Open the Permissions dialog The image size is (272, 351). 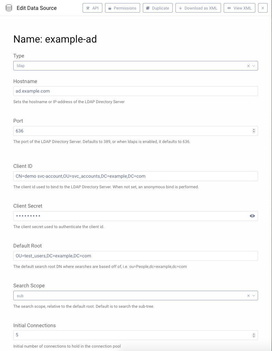pyautogui.click(x=122, y=8)
